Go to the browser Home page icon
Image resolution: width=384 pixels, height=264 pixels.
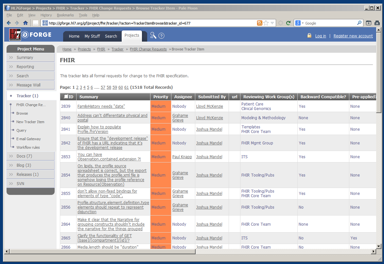(26, 23)
